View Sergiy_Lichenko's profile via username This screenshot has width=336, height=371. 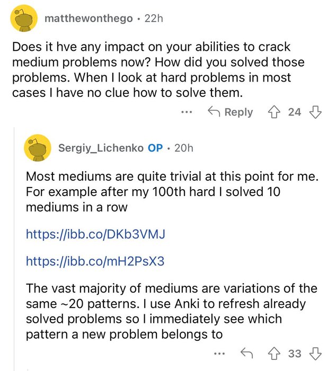tap(101, 148)
